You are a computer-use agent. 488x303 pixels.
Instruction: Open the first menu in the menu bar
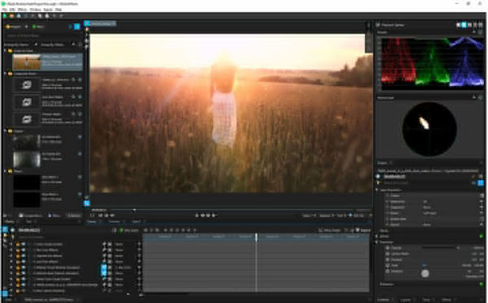click(x=4, y=10)
